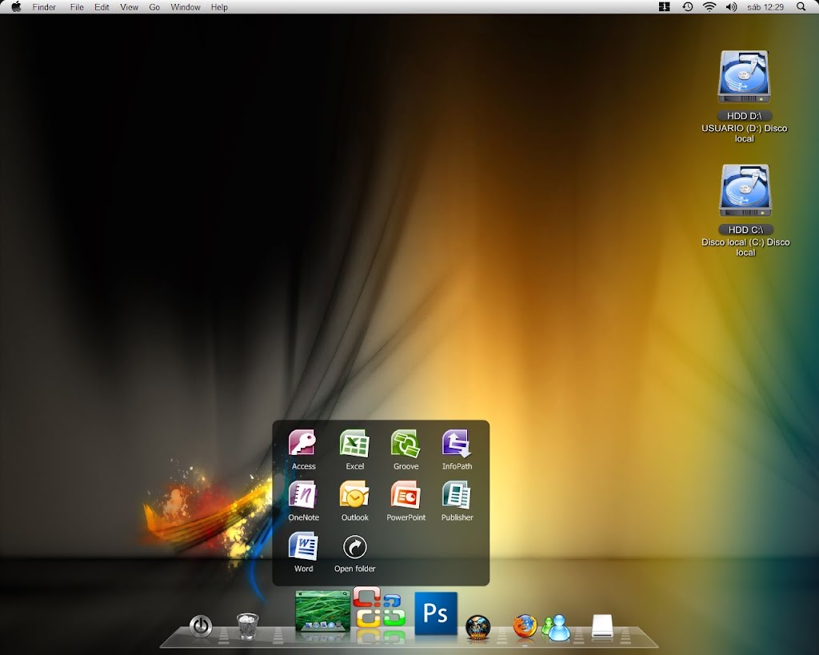The image size is (819, 655).
Task: Click the green grass desktop thumbnail in dock
Action: (322, 611)
